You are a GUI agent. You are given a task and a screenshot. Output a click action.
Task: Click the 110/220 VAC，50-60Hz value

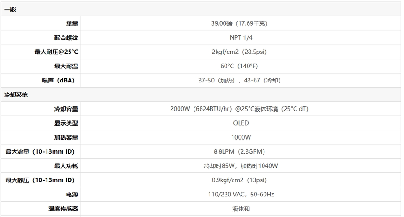tap(241, 195)
